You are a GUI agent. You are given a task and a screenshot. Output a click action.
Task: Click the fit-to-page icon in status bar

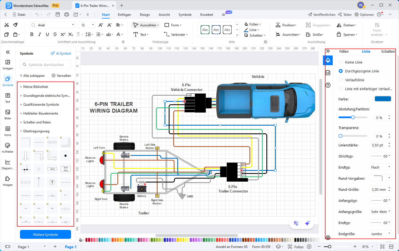(x=382, y=247)
